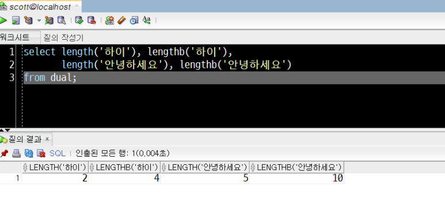Click the up triangle on the editor splitter
The height and width of the screenshot is (212, 445).
click(x=2, y=130)
